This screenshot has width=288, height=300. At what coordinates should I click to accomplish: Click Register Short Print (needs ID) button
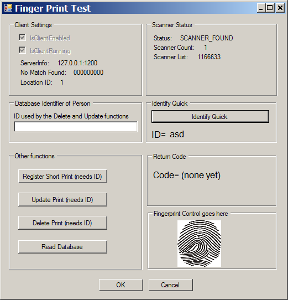click(x=62, y=176)
